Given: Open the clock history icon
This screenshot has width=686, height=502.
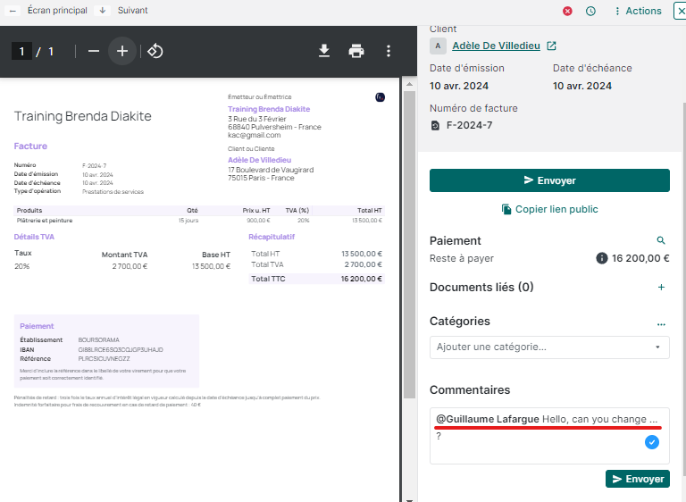Looking at the screenshot, I should (590, 11).
